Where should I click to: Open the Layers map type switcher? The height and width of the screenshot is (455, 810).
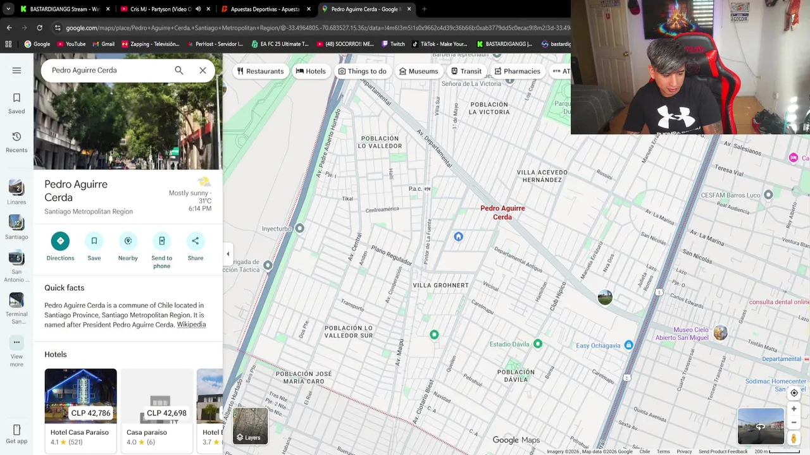coord(251,425)
